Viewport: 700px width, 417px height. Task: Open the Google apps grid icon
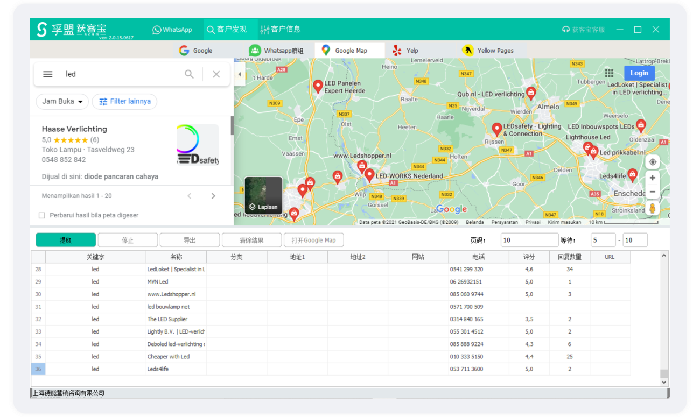point(609,73)
